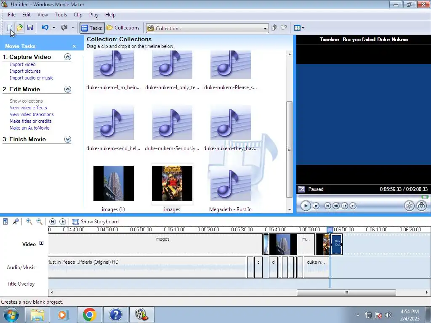431x323 pixels.
Task: Open the View menu
Action: [43, 15]
